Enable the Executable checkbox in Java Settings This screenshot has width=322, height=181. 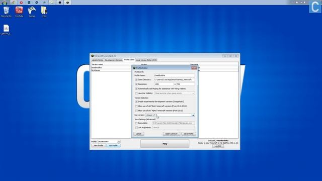(136, 123)
